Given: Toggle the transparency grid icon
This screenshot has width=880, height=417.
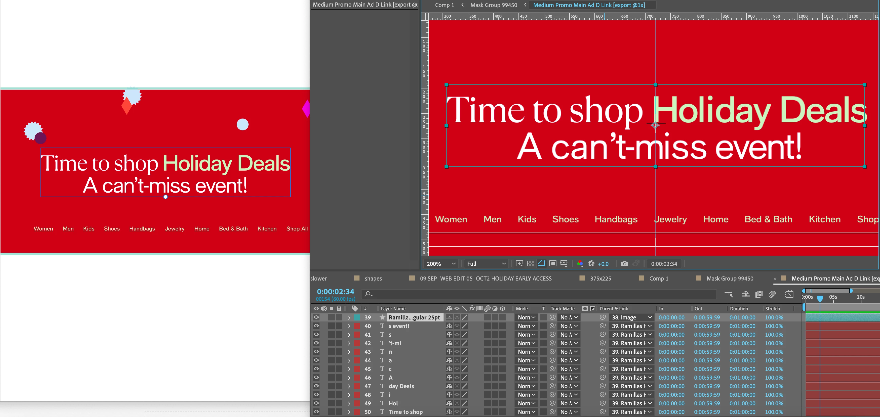Looking at the screenshot, I should click(x=531, y=264).
